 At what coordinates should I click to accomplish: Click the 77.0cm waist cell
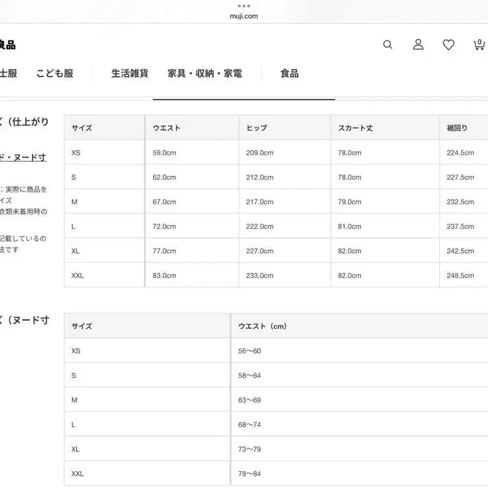tap(192, 251)
